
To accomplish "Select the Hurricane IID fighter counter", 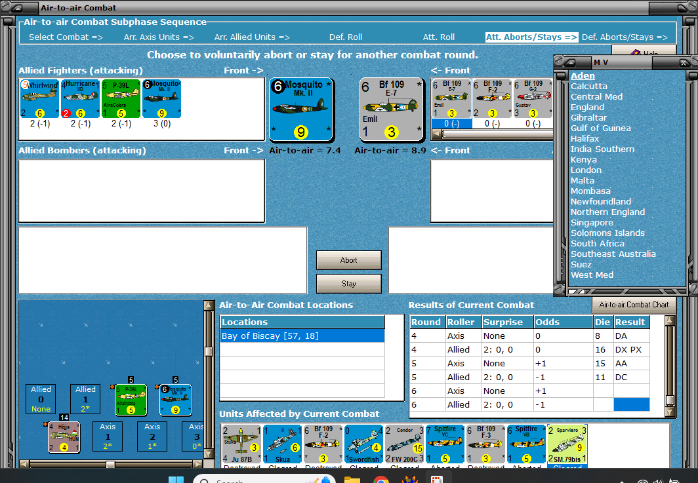I will click(80, 99).
